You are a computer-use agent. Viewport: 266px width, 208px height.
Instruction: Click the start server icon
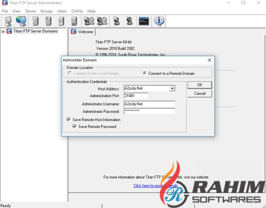[x=61, y=21]
